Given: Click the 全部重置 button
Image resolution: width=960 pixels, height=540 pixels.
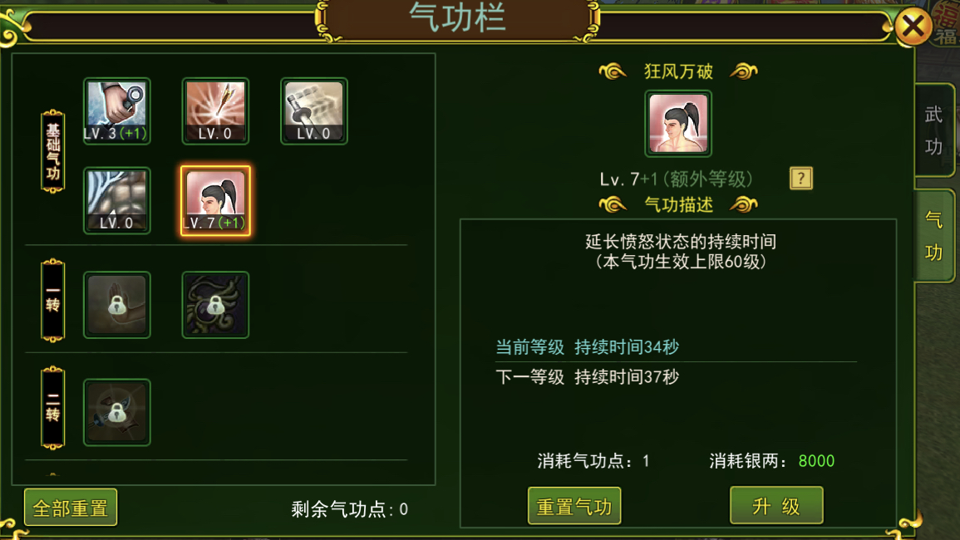Looking at the screenshot, I should [x=71, y=508].
